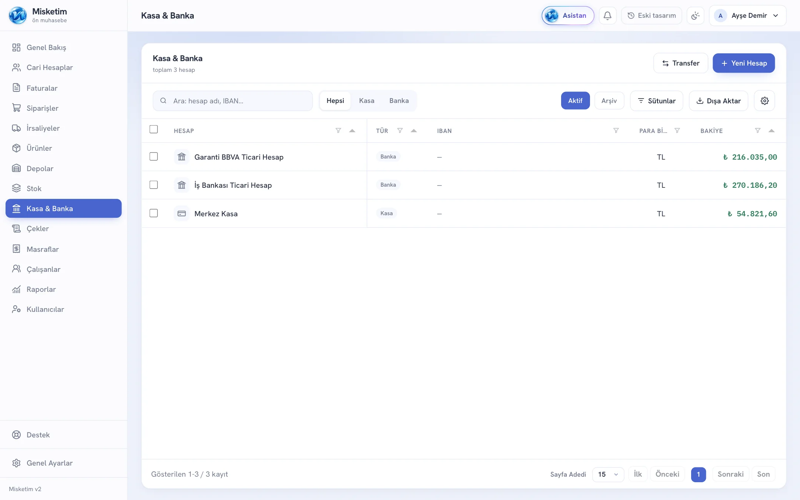Click the BAKİYE column filter icon
Screen dimensions: 800x500
pos(758,130)
